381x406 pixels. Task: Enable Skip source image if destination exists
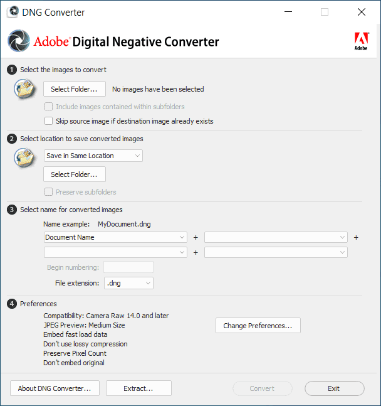pyautogui.click(x=48, y=121)
